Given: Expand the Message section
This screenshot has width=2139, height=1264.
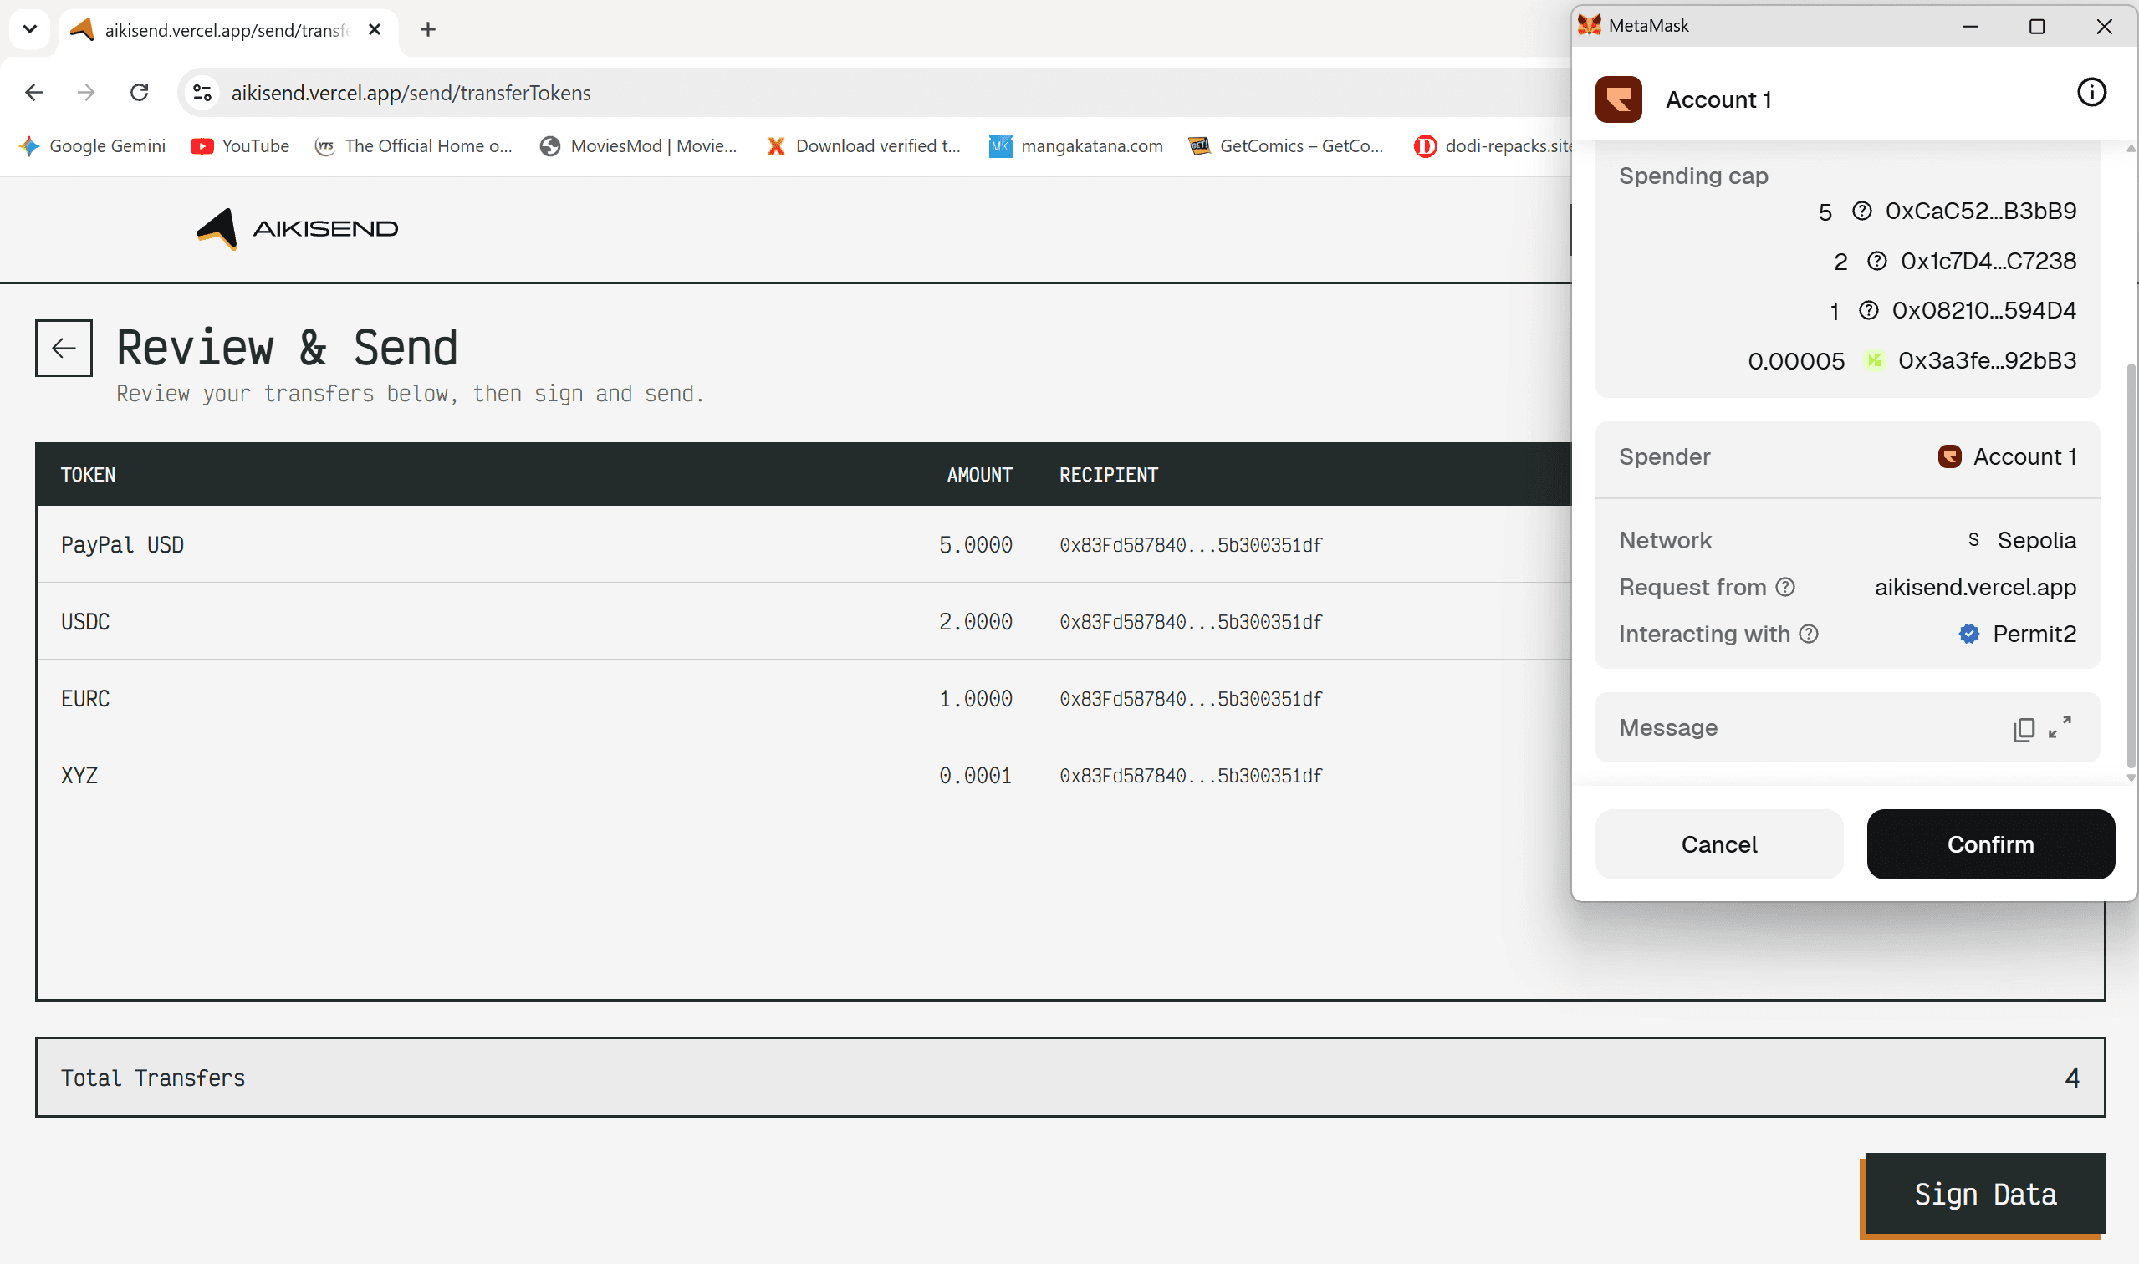Looking at the screenshot, I should (2059, 727).
